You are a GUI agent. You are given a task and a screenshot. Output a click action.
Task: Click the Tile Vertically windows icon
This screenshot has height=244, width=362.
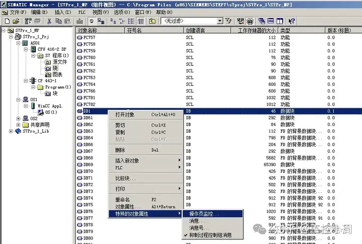(280, 21)
